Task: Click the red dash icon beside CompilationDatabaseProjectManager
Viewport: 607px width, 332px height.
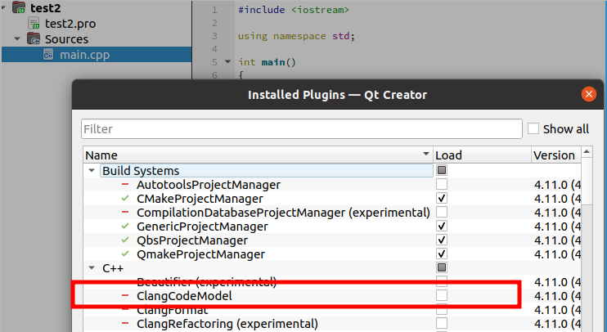Action: (x=125, y=212)
